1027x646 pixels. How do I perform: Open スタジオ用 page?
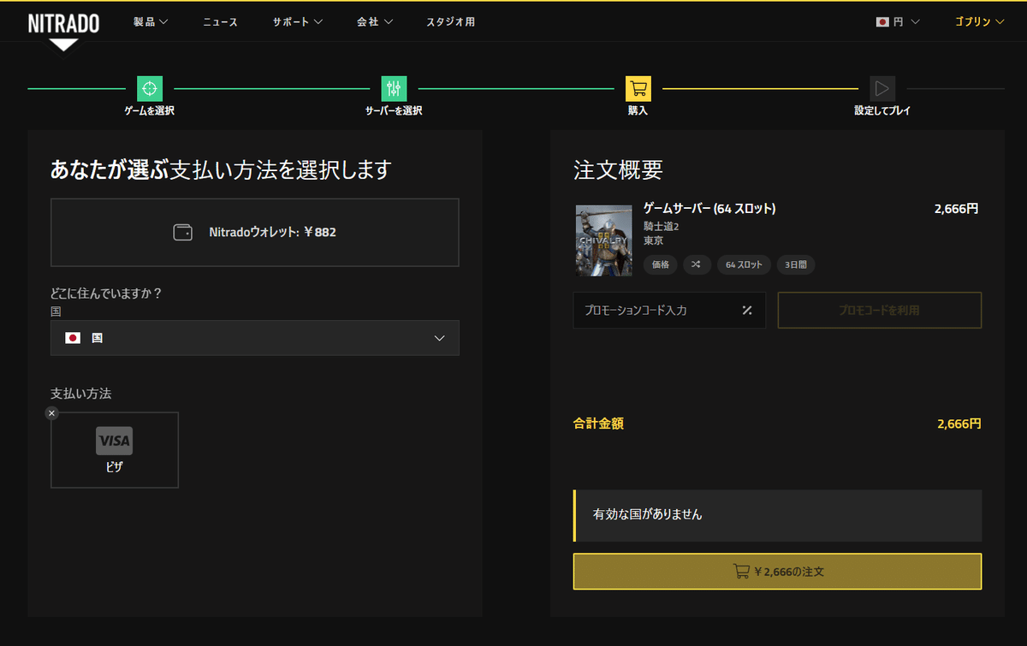(x=450, y=22)
